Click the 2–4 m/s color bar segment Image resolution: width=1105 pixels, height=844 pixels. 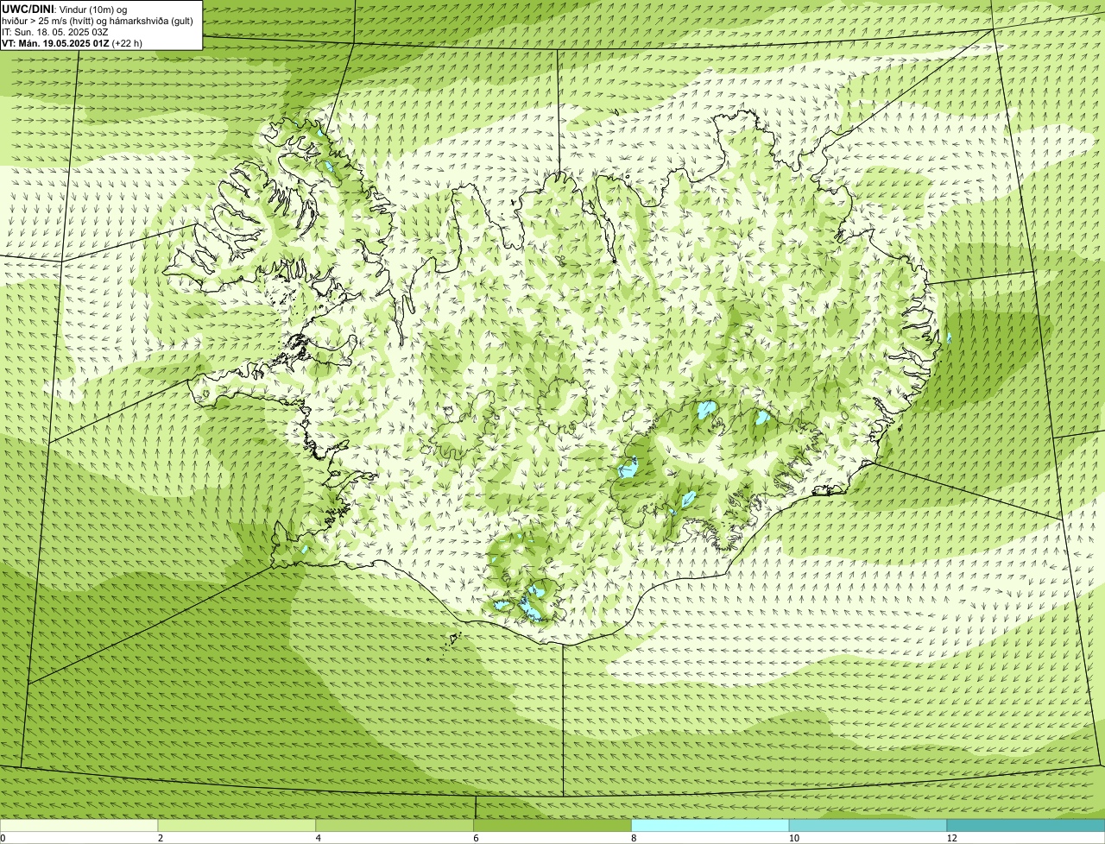(237, 826)
